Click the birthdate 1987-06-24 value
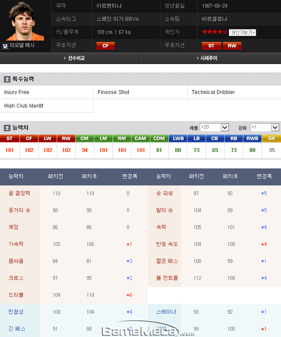The width and height of the screenshot is (281, 337). 215,6
